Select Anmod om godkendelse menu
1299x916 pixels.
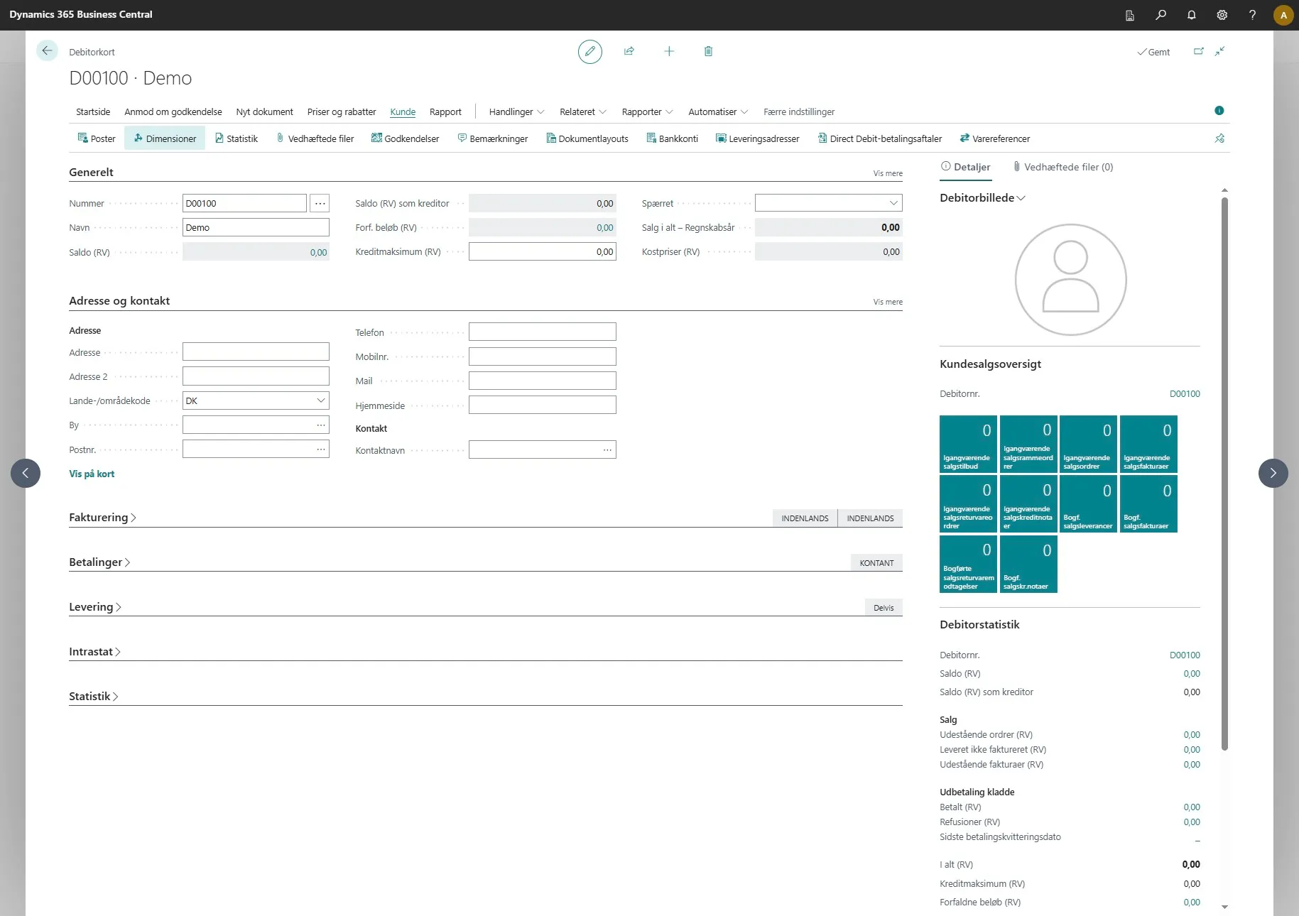pos(173,111)
